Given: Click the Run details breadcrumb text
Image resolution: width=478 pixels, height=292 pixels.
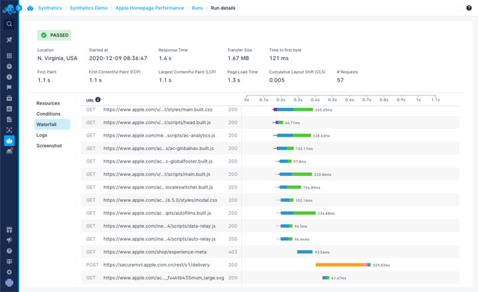Looking at the screenshot, I should pos(223,8).
